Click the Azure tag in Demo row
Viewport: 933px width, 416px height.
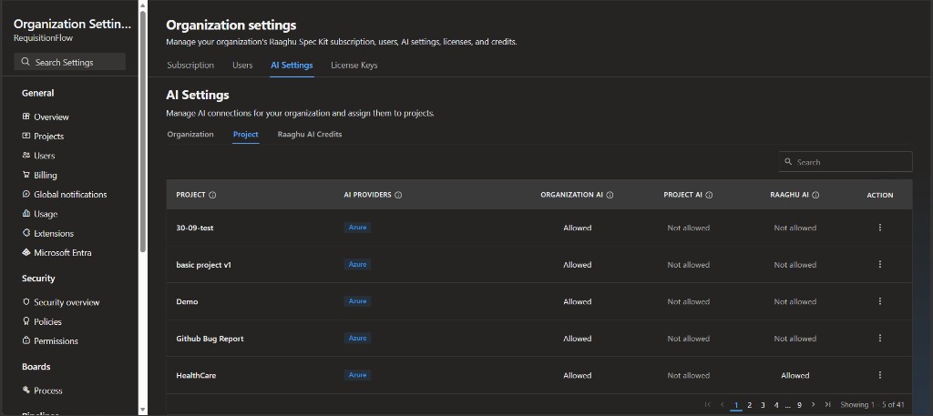[357, 301]
